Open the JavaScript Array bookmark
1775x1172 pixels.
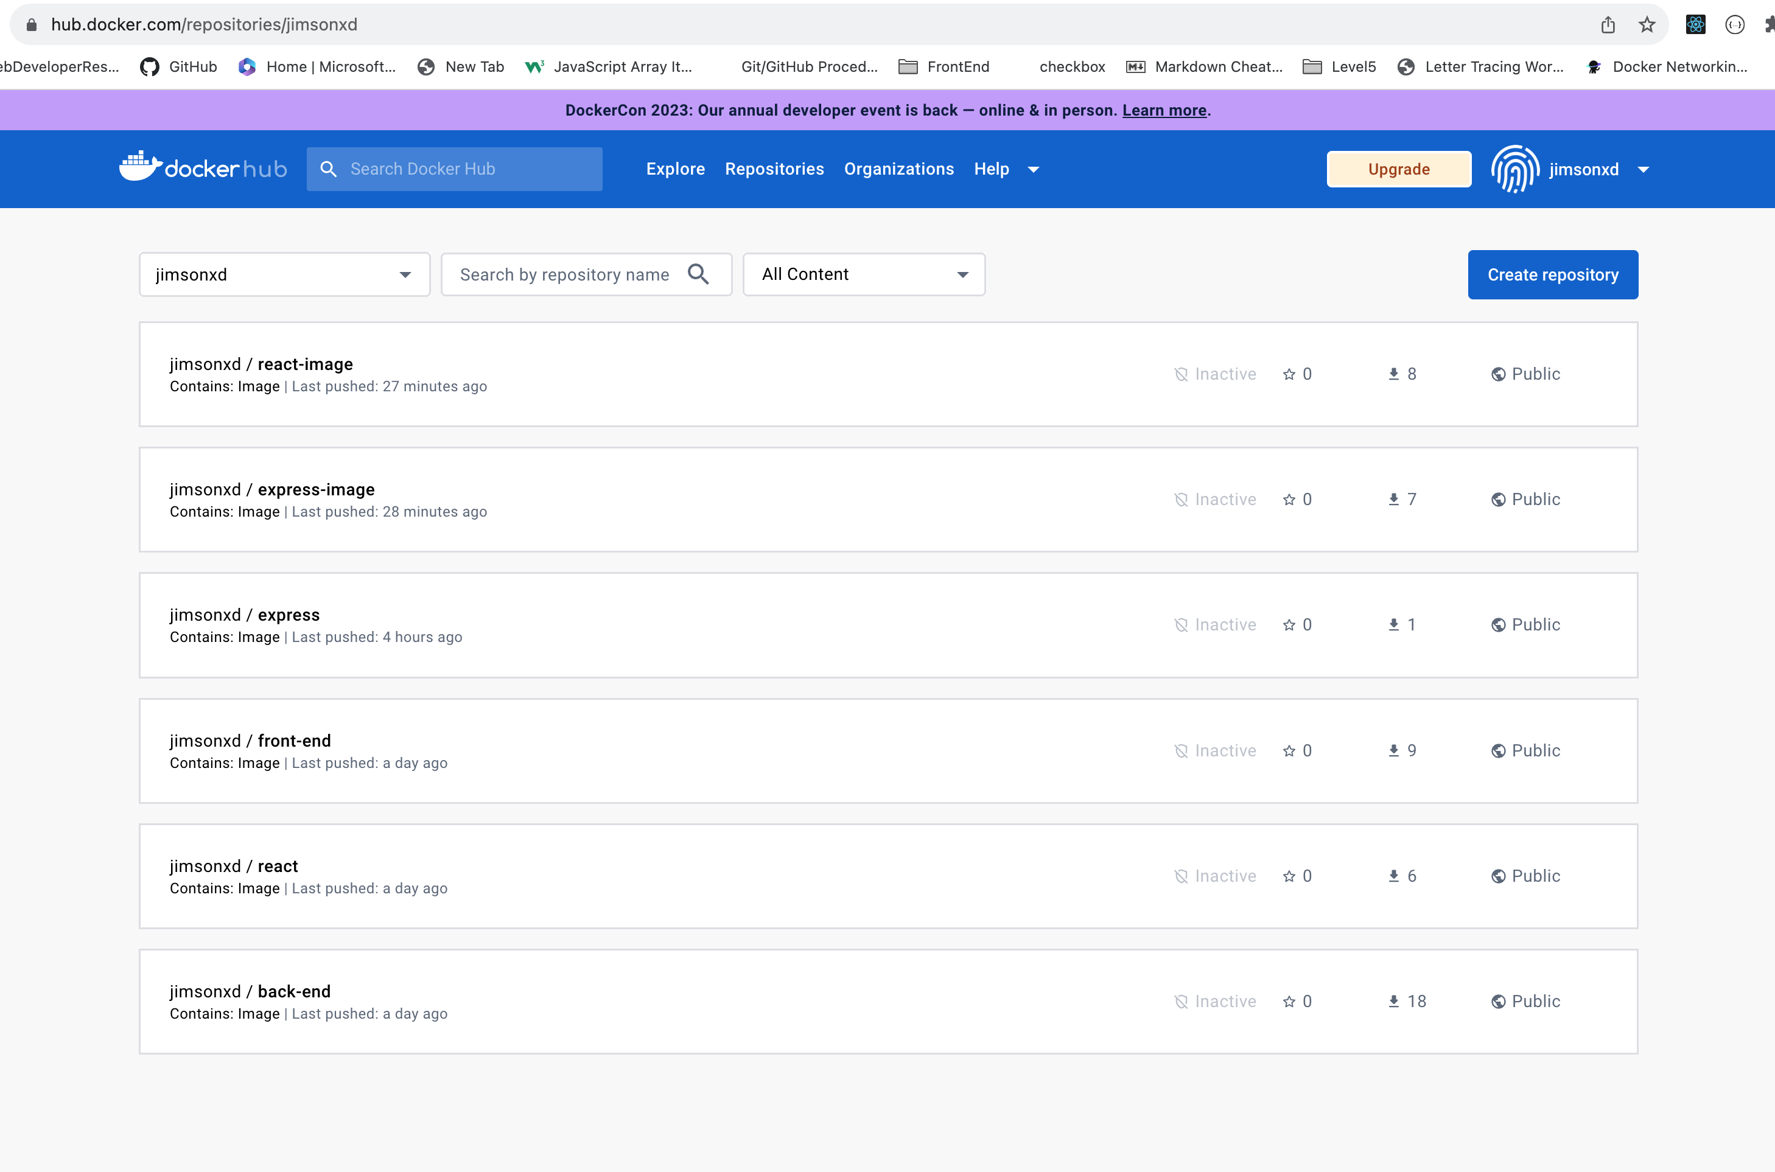coord(608,66)
